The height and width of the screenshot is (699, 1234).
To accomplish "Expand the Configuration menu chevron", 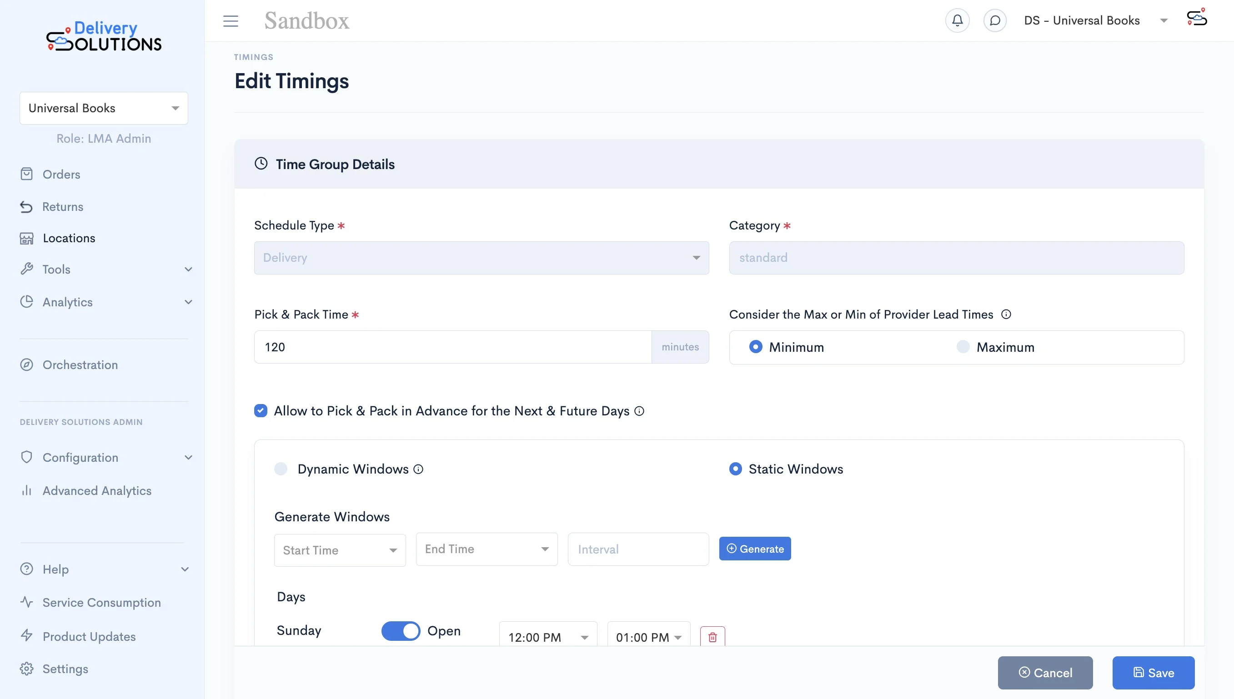I will coord(188,457).
